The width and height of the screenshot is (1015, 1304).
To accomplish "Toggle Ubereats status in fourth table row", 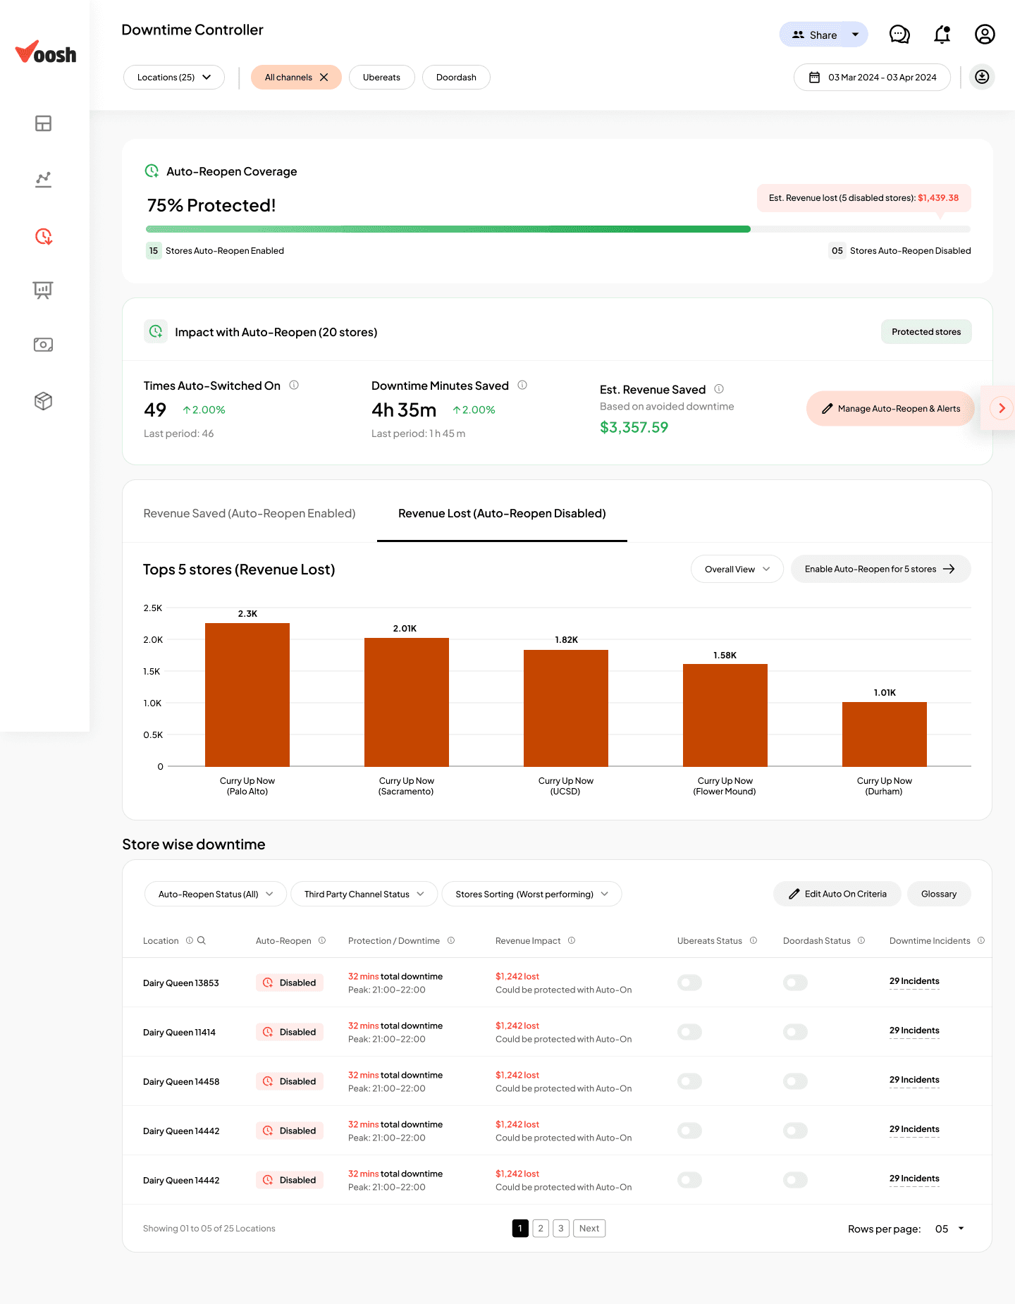I will click(689, 1131).
